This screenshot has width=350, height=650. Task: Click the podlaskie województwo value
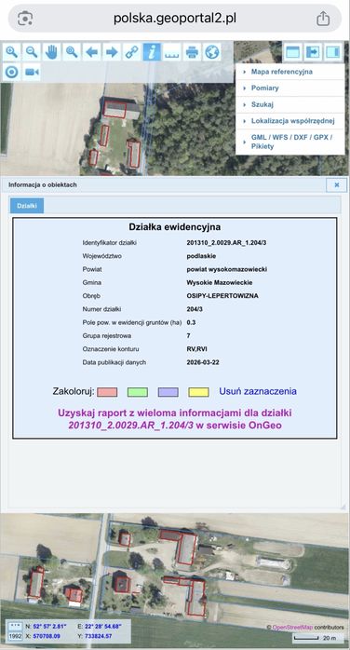pos(201,256)
